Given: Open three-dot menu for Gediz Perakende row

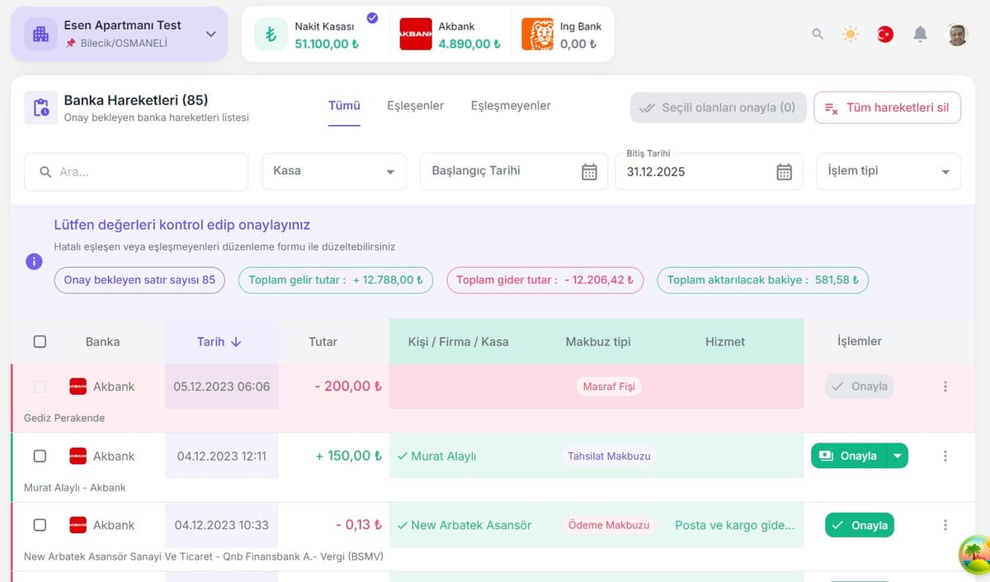Looking at the screenshot, I should point(945,387).
